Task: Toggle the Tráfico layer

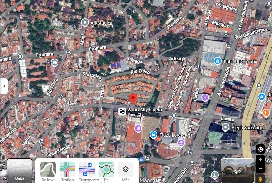Action: (x=68, y=172)
